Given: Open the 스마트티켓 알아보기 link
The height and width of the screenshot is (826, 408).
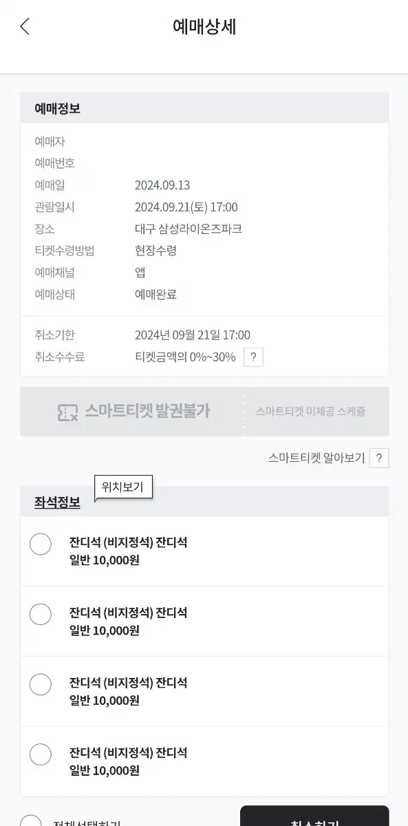Looking at the screenshot, I should click(316, 458).
